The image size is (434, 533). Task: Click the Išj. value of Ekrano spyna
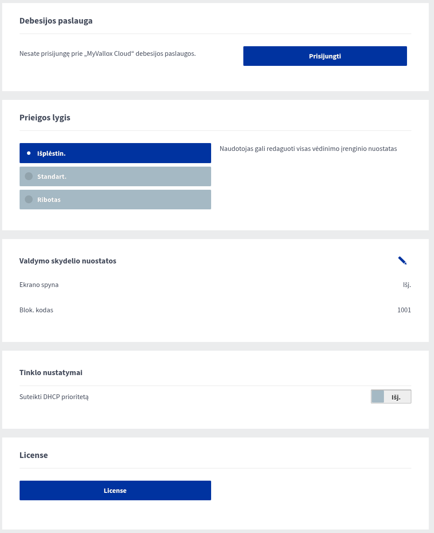(407, 285)
